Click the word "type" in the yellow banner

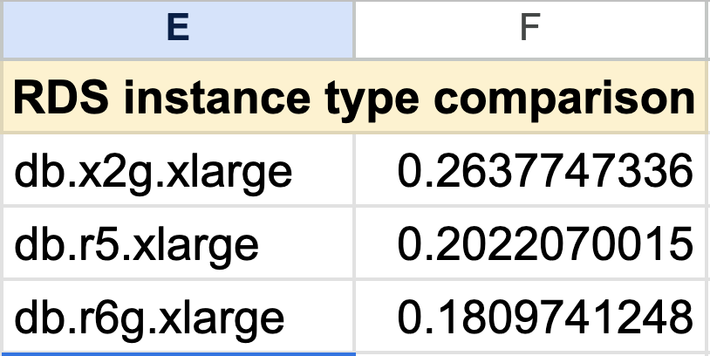372,100
